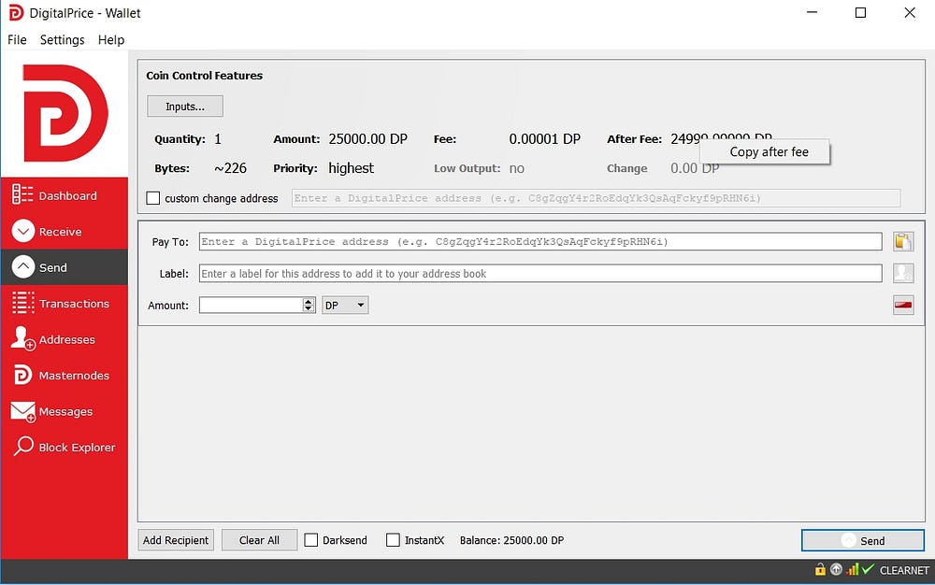Click the Quantity value '1'
Image resolution: width=935 pixels, height=585 pixels.
click(x=218, y=139)
